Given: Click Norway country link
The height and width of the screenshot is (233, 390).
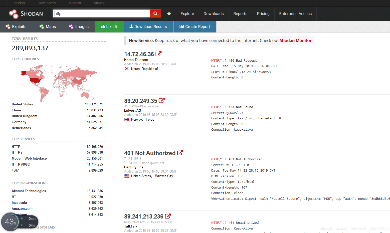Looking at the screenshot, I should [136, 119].
